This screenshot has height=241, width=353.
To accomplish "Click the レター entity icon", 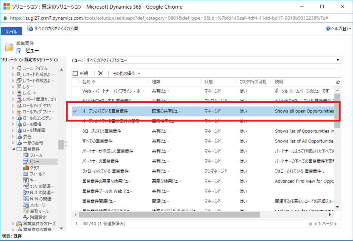I will [19, 87].
